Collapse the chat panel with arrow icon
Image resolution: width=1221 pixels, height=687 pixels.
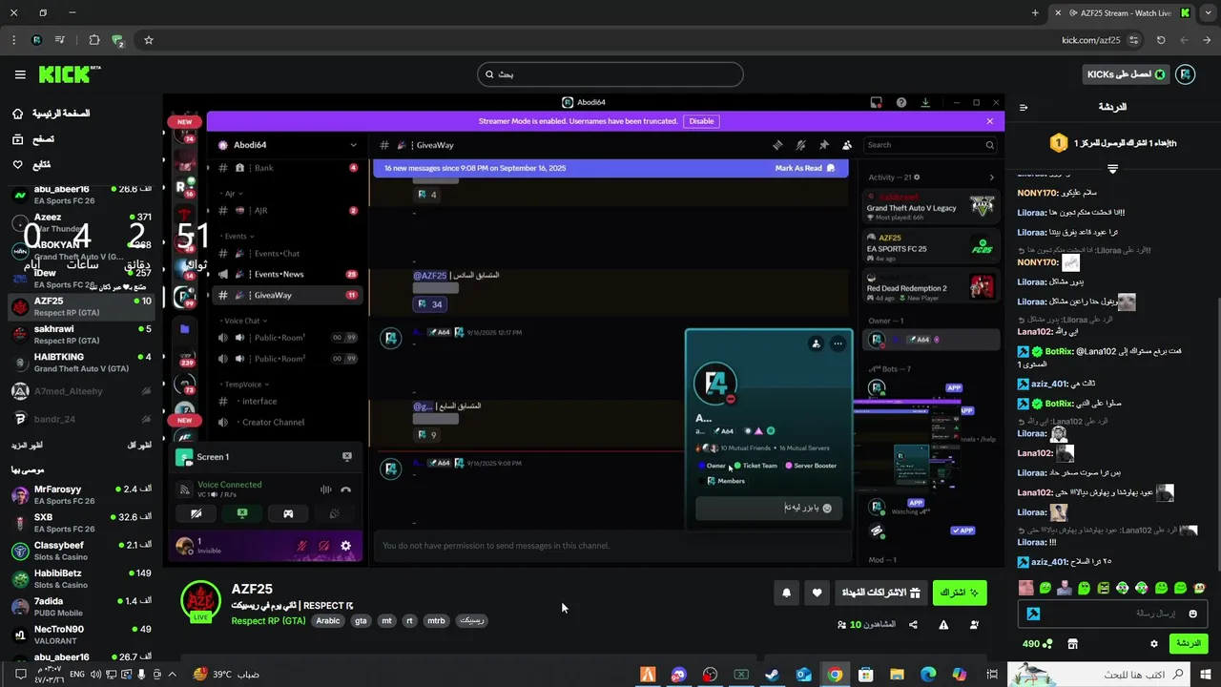click(x=1024, y=108)
